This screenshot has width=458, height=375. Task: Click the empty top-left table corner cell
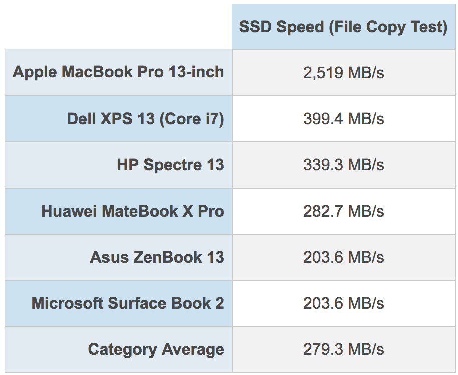tap(118, 27)
